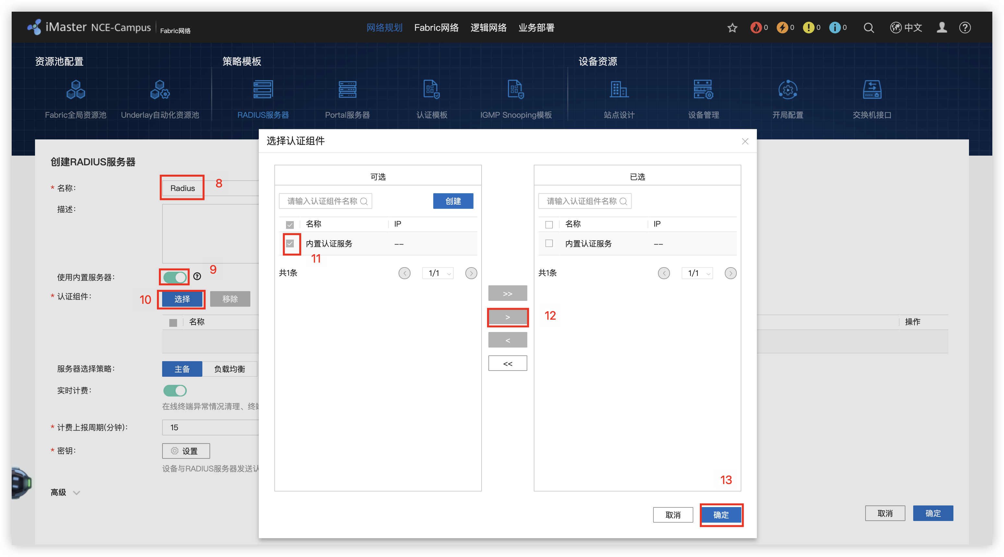This screenshot has width=1004, height=557.
Task: Go to the 业务部署 menu
Action: pyautogui.click(x=536, y=28)
